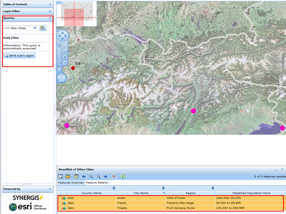This screenshot has height=214, width=286.
Task: Click the query icon next to Italy Cities dropdown
Action: coord(43,28)
